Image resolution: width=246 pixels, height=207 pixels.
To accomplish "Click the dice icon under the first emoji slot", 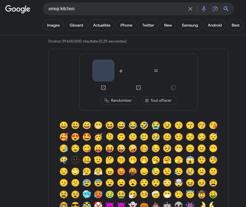I will coord(103,87).
